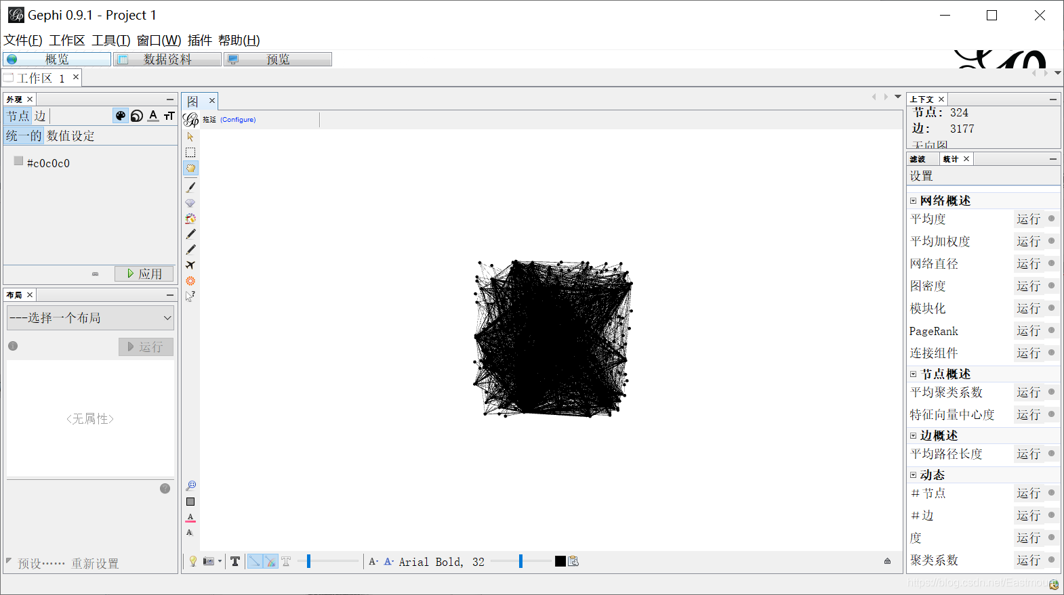
Task: Select the 统一的 unique mode
Action: click(x=24, y=135)
